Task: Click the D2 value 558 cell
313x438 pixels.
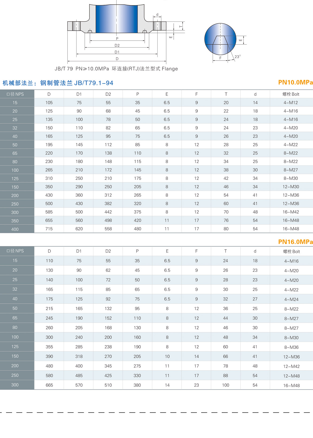Action: [x=108, y=229]
